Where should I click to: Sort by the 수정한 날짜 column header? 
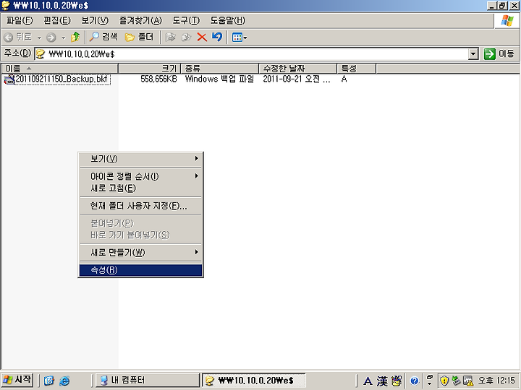(x=297, y=69)
